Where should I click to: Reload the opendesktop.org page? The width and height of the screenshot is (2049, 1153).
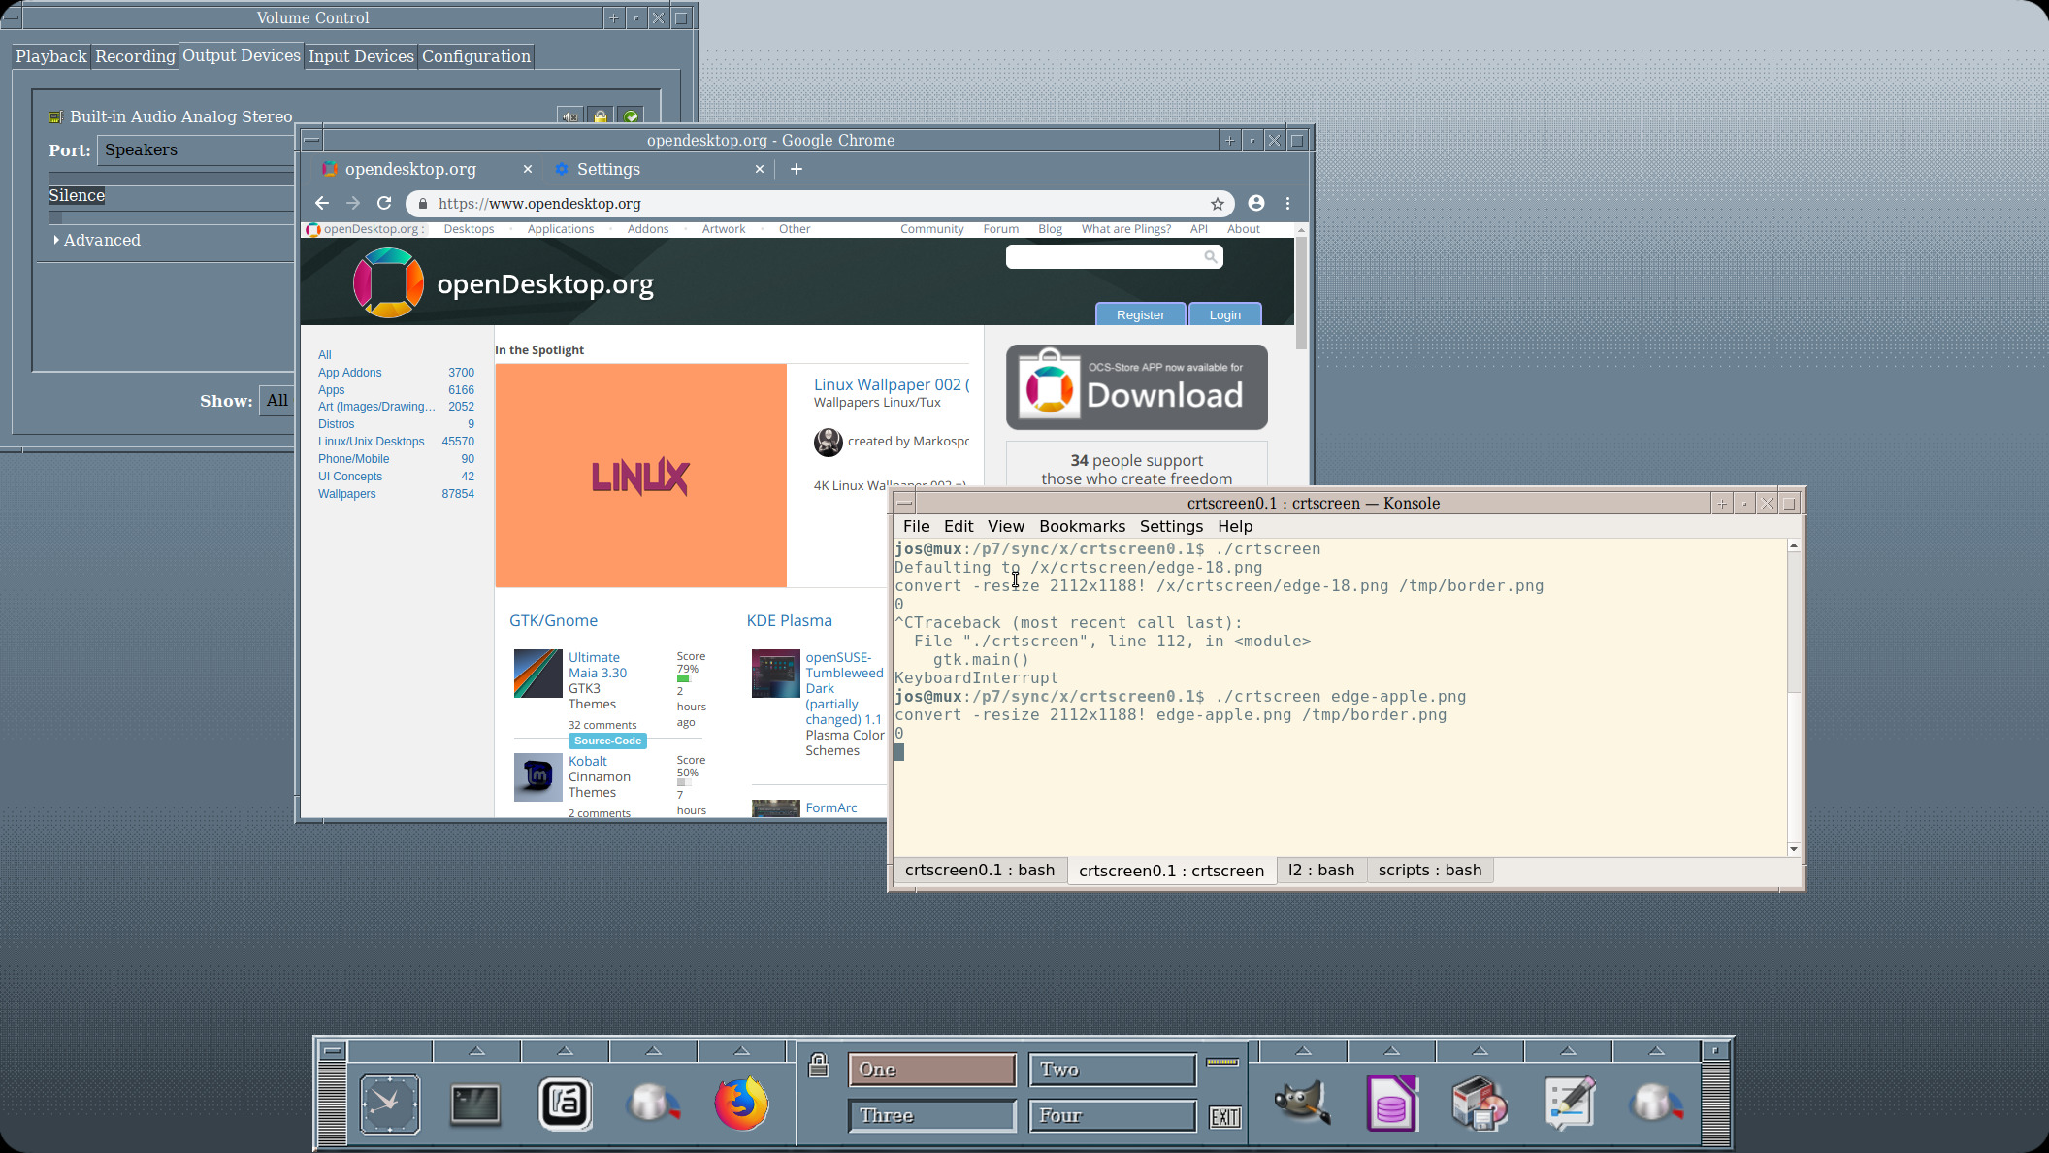pyautogui.click(x=384, y=203)
